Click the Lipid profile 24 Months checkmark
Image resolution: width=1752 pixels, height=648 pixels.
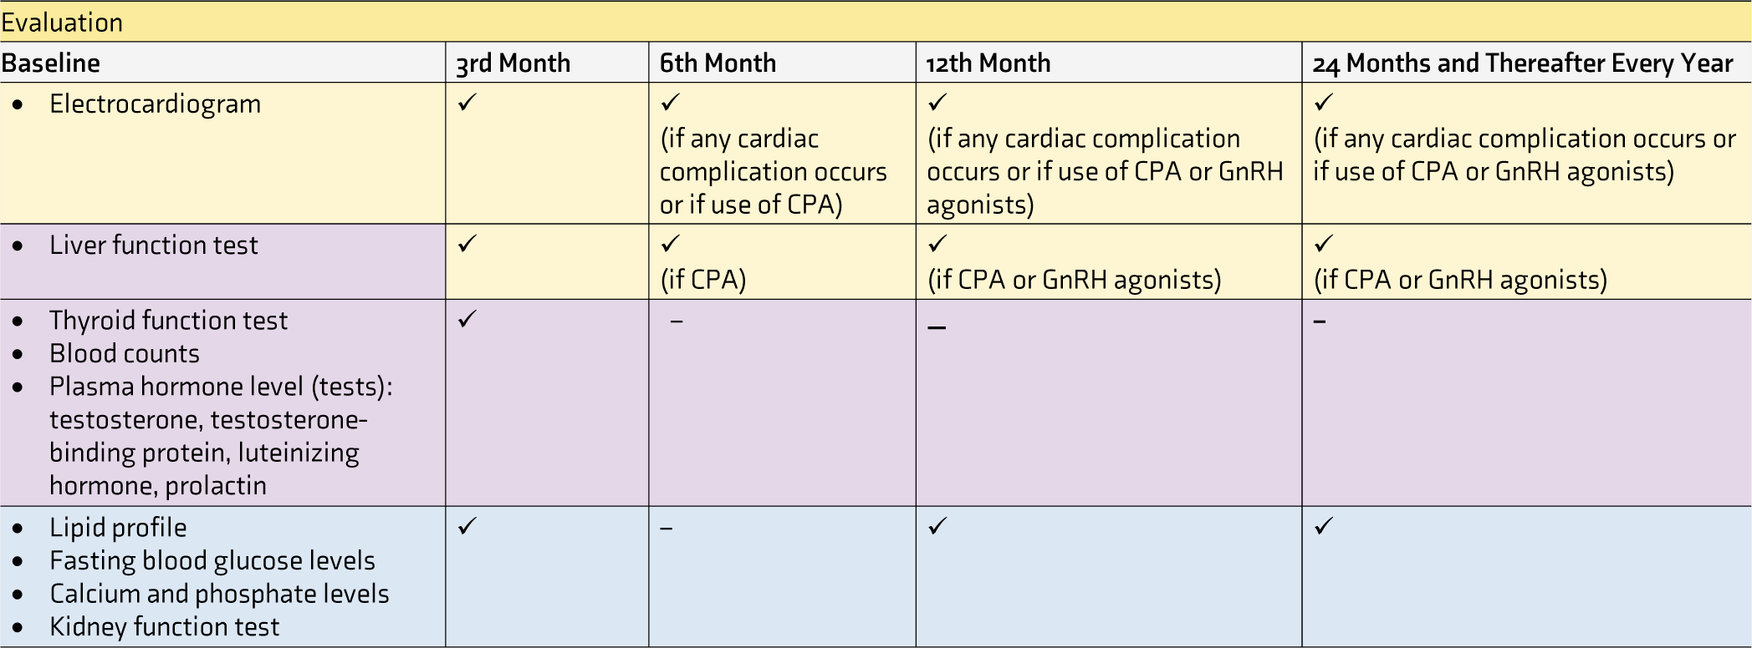coord(1323,525)
